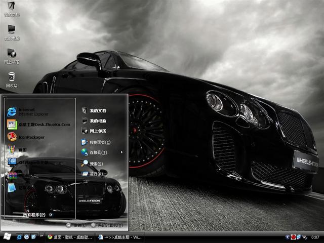
Task: Launch IconPackager from the Start menu
Action: click(x=26, y=137)
